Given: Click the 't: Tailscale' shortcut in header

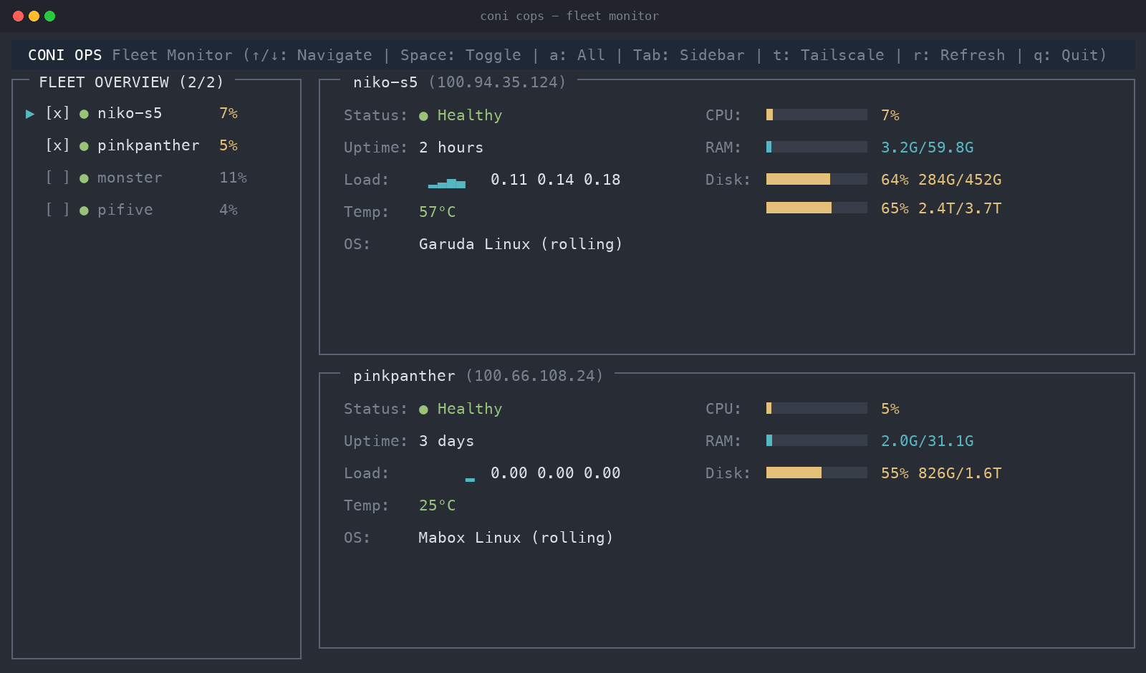Looking at the screenshot, I should (829, 55).
